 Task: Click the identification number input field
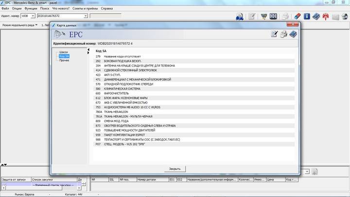tap(60, 16)
